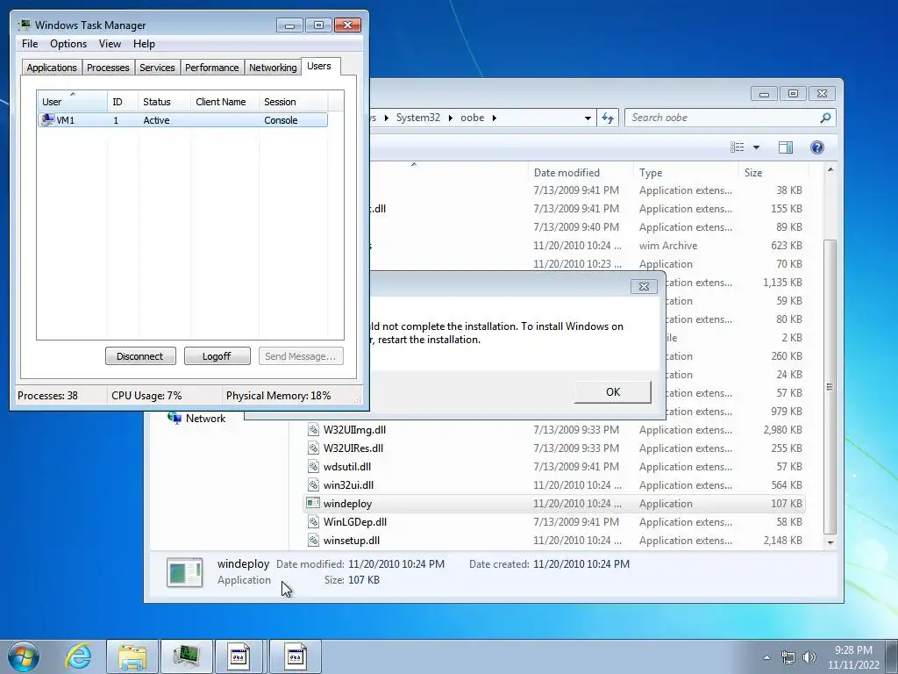Show hidden tray icons arrow
898x674 pixels.
(766, 657)
